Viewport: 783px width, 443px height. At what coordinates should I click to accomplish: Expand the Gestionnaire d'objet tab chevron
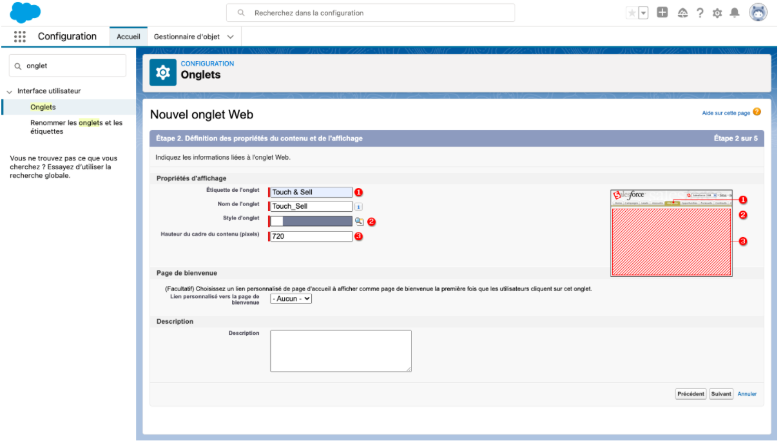pos(231,37)
